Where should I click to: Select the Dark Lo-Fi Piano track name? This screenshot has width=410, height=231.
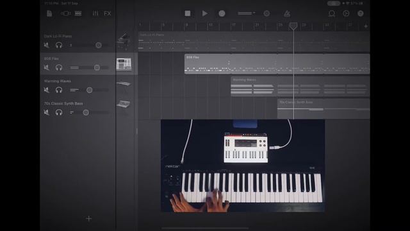pyautogui.click(x=58, y=36)
